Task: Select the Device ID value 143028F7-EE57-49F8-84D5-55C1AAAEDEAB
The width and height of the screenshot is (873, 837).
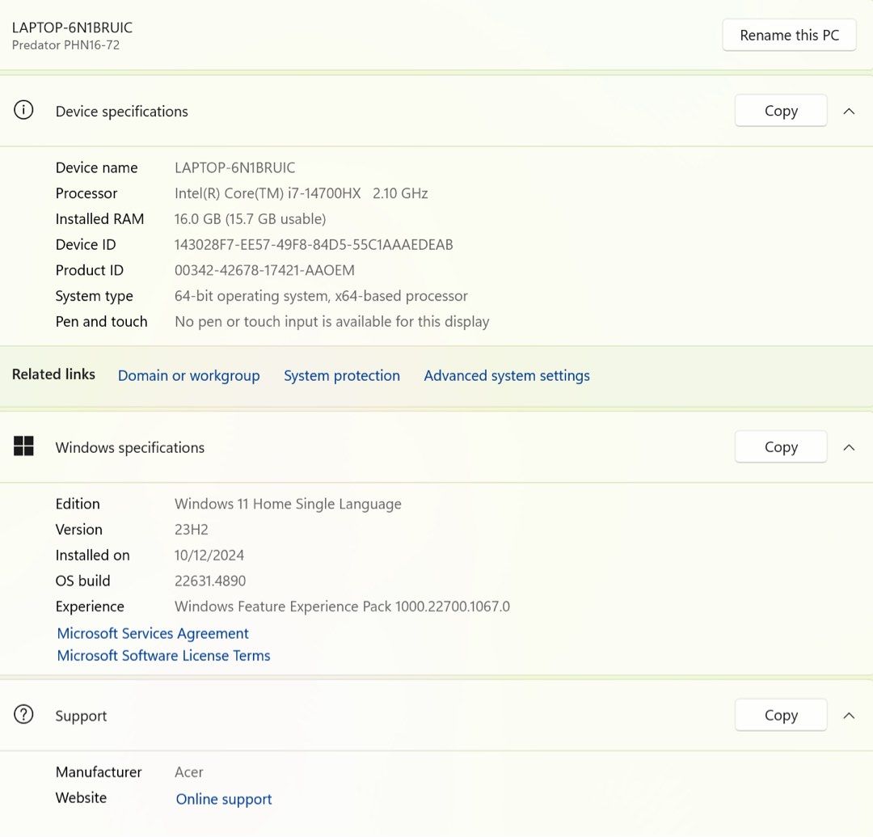Action: 314,245
